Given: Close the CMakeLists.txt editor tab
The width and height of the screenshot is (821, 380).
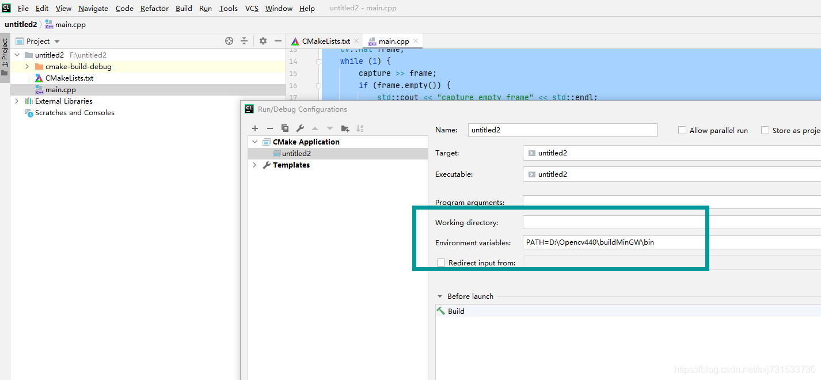Looking at the screenshot, I should pyautogui.click(x=356, y=41).
